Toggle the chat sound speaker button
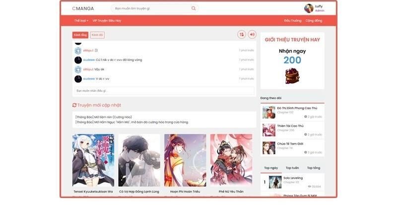397x205 pixels. (252, 35)
